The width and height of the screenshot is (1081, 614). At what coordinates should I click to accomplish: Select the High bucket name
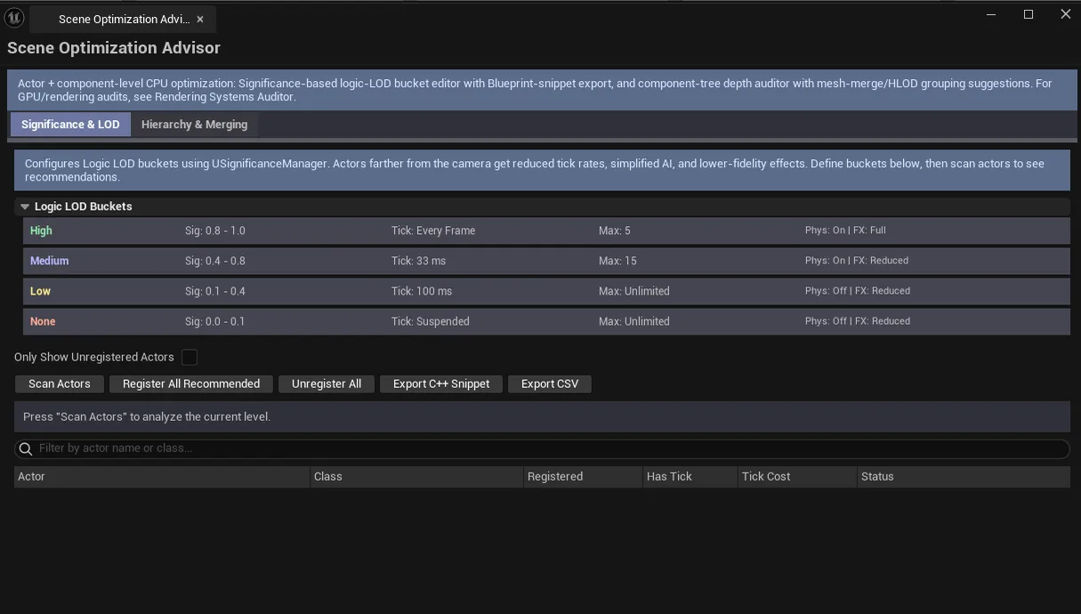click(41, 230)
